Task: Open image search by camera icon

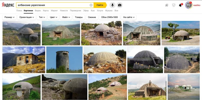Action: 120,5
